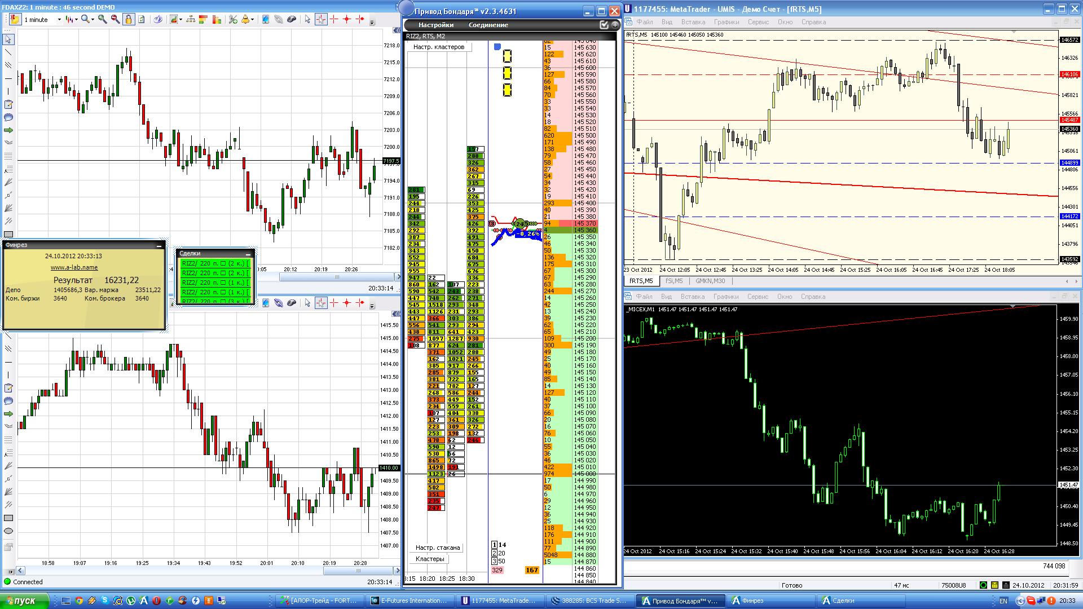Click the zoom out magnifier icon
Screen dimensions: 1083x609
115,19
